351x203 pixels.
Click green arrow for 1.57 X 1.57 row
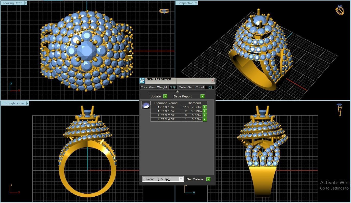(205, 111)
